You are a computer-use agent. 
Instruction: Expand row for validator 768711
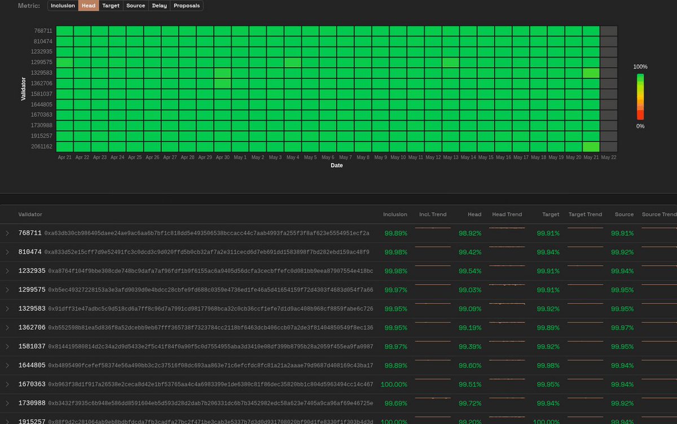click(7, 233)
